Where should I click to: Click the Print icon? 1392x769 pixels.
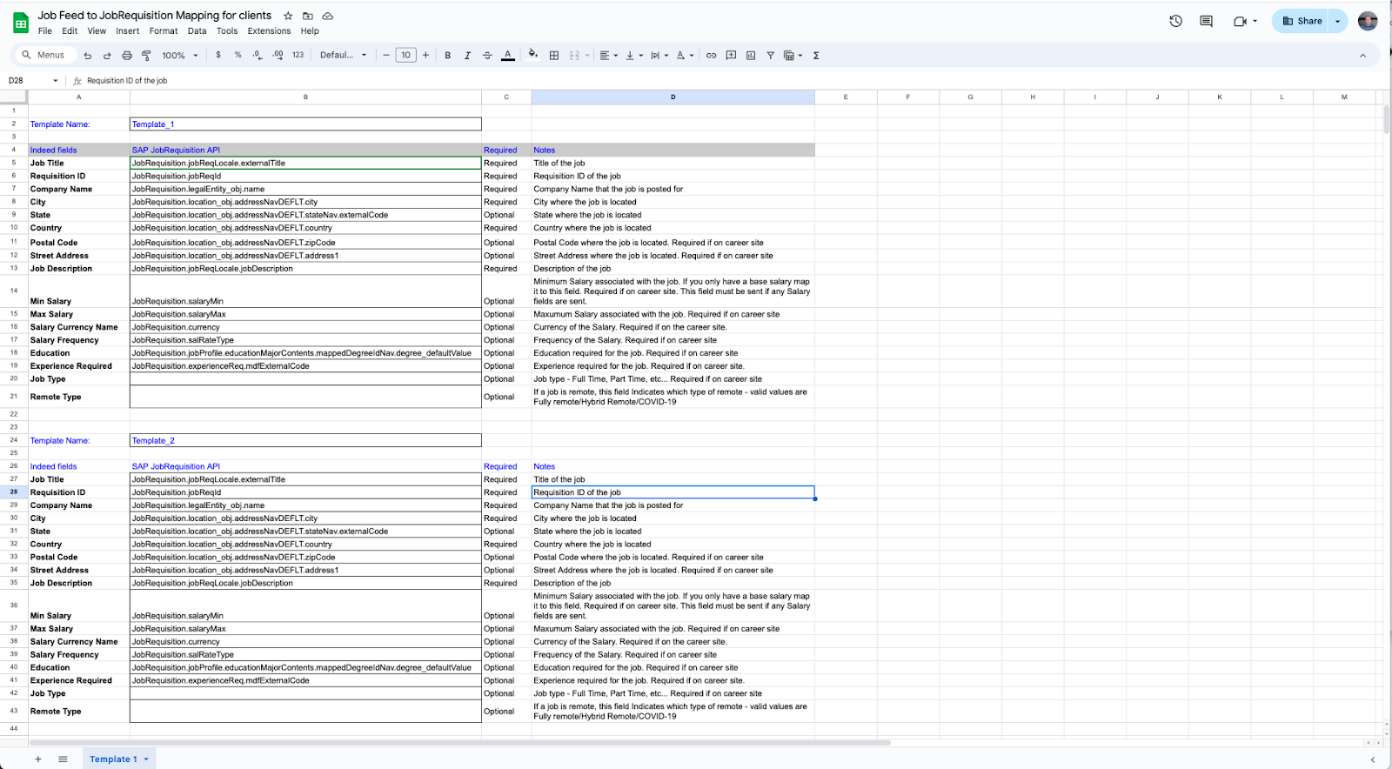click(x=127, y=56)
